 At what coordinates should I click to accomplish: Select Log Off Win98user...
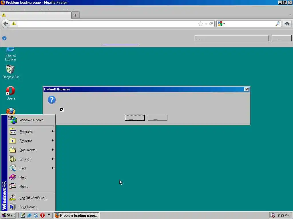[31, 198]
